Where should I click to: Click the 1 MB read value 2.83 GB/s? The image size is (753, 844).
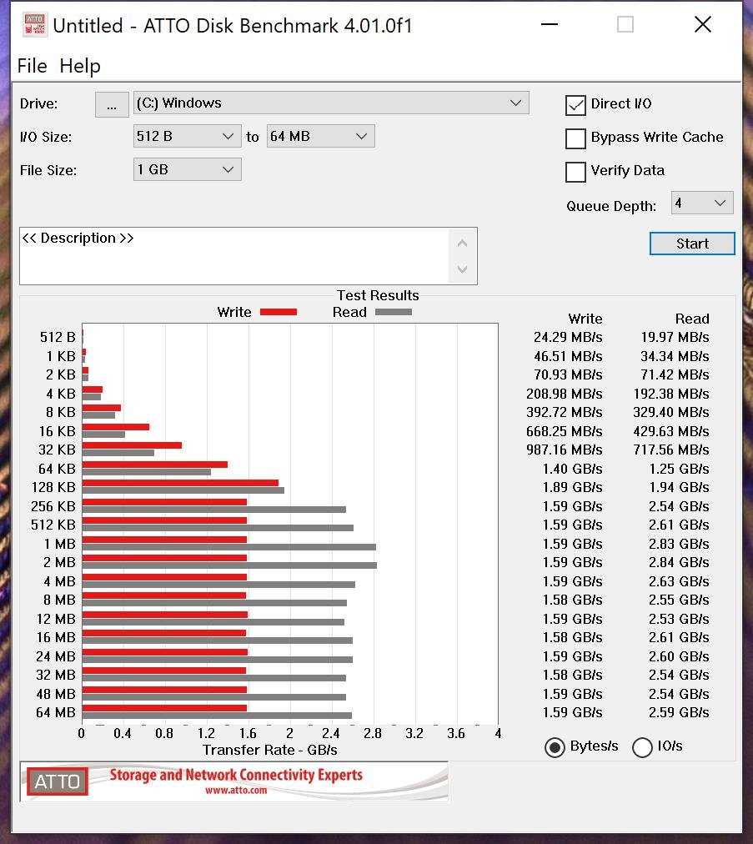pyautogui.click(x=679, y=545)
